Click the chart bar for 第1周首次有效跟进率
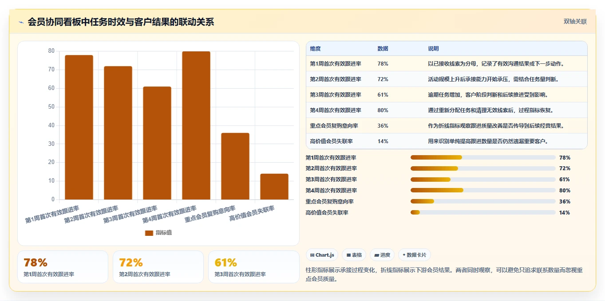The image size is (605, 301). pyautogui.click(x=79, y=127)
